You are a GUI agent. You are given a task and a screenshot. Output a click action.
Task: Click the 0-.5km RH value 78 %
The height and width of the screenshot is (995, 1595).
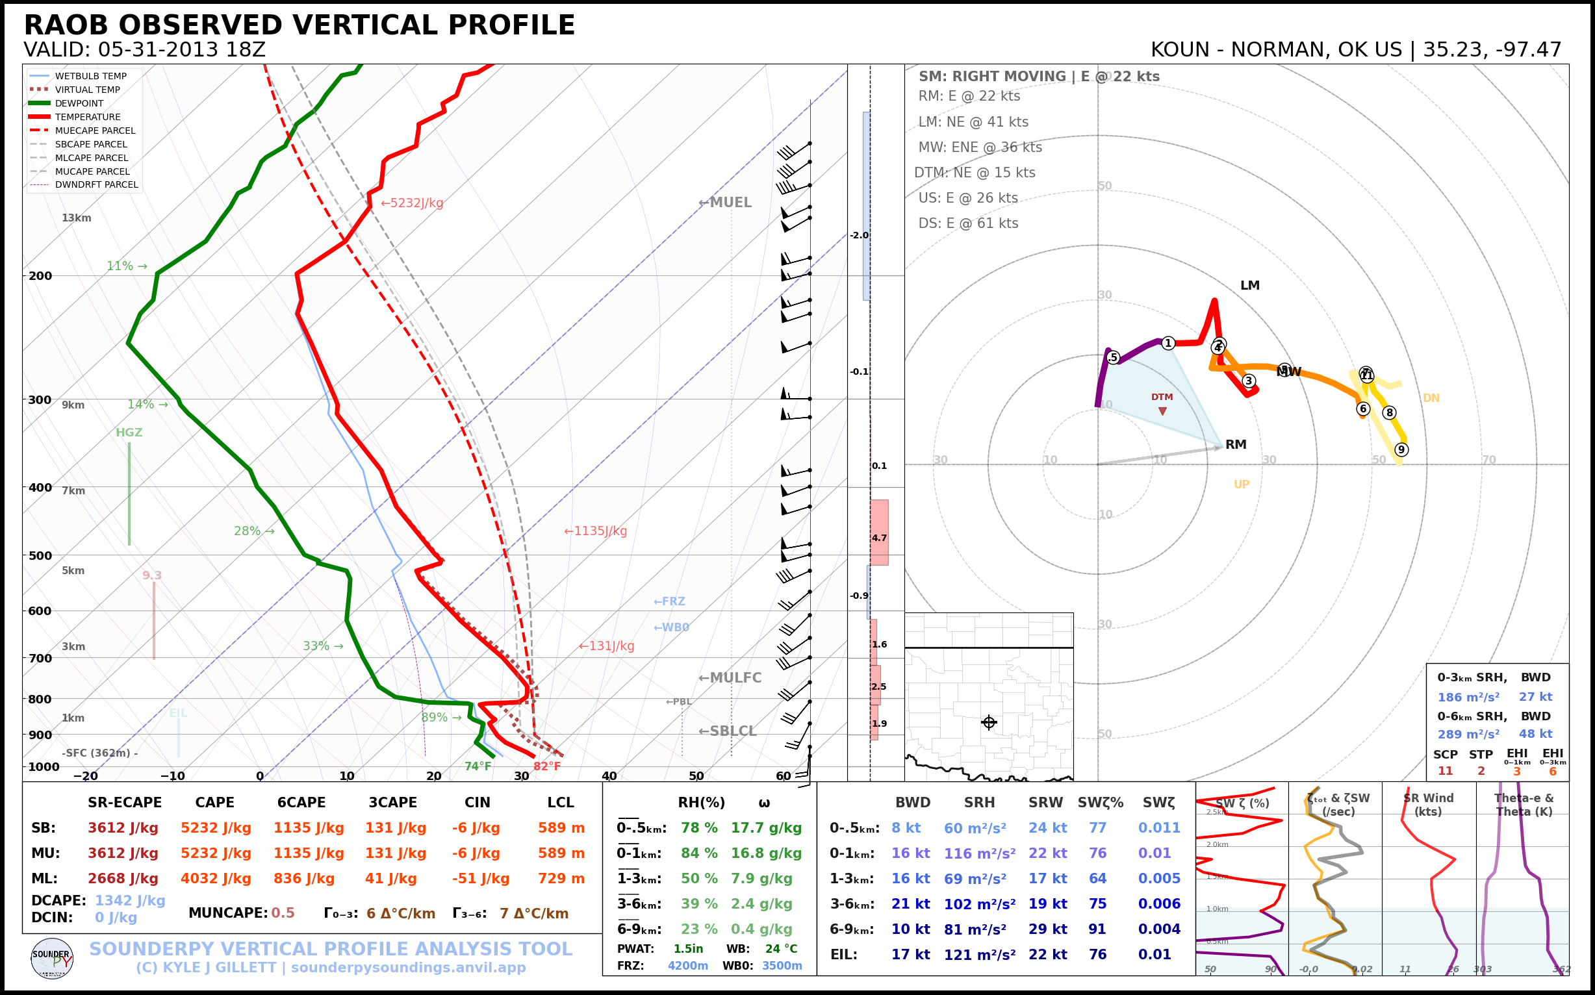click(699, 828)
